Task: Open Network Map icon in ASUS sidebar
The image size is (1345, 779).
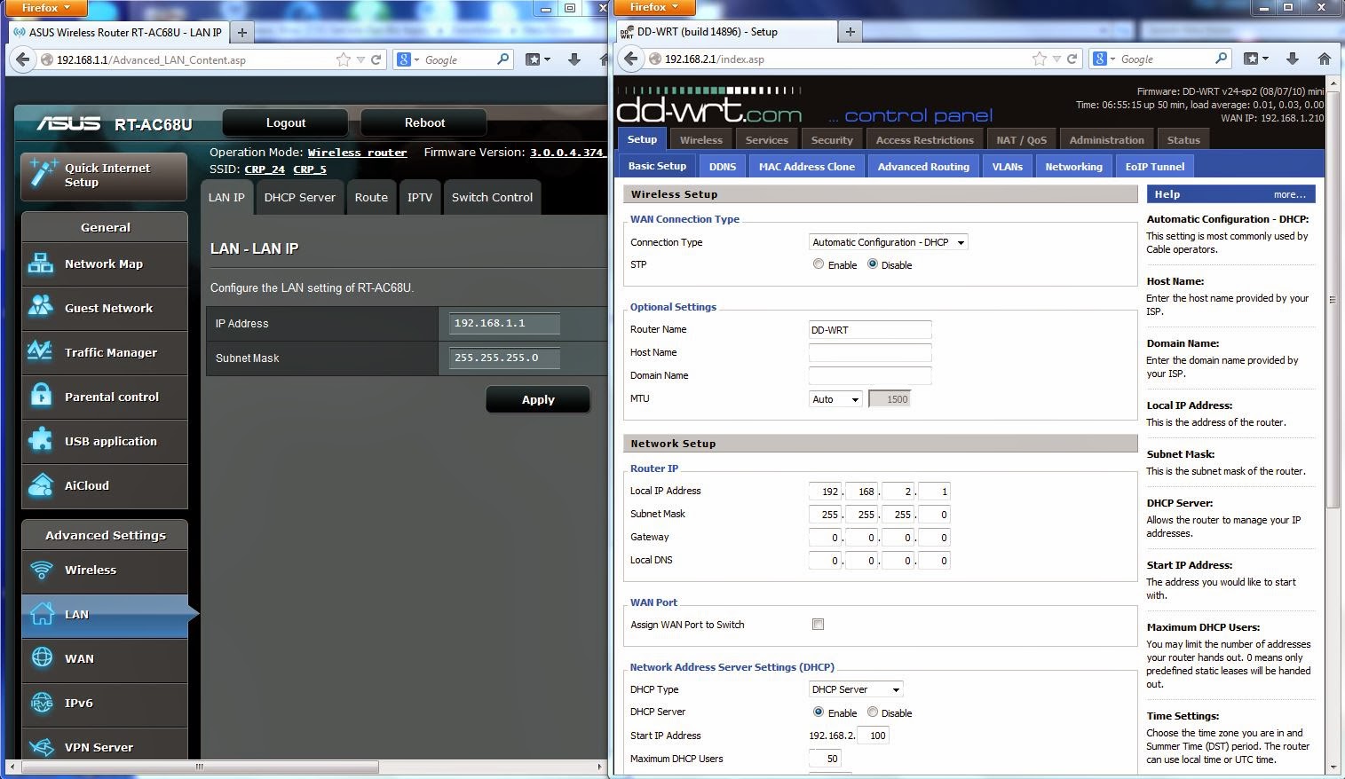Action: (x=41, y=264)
